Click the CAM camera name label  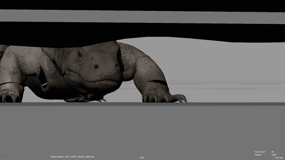142,158
